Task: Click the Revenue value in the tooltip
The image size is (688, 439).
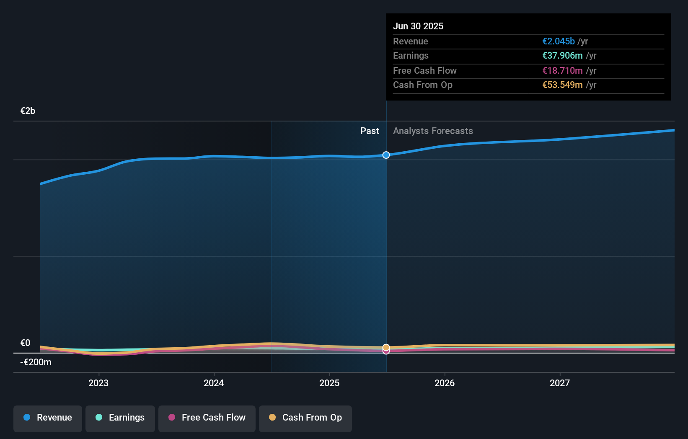Action: point(558,41)
